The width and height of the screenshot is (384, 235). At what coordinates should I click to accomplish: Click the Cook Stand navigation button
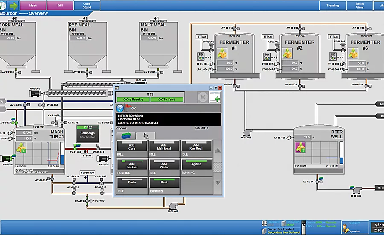[x=87, y=6]
